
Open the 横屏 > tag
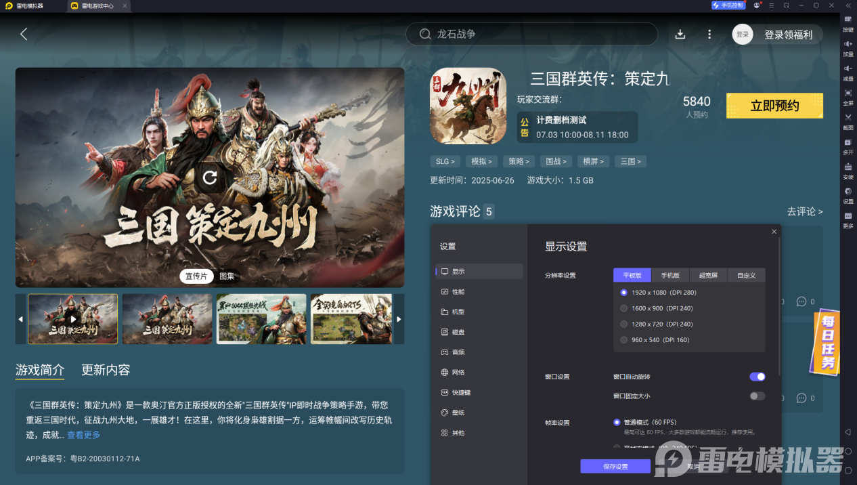[594, 161]
